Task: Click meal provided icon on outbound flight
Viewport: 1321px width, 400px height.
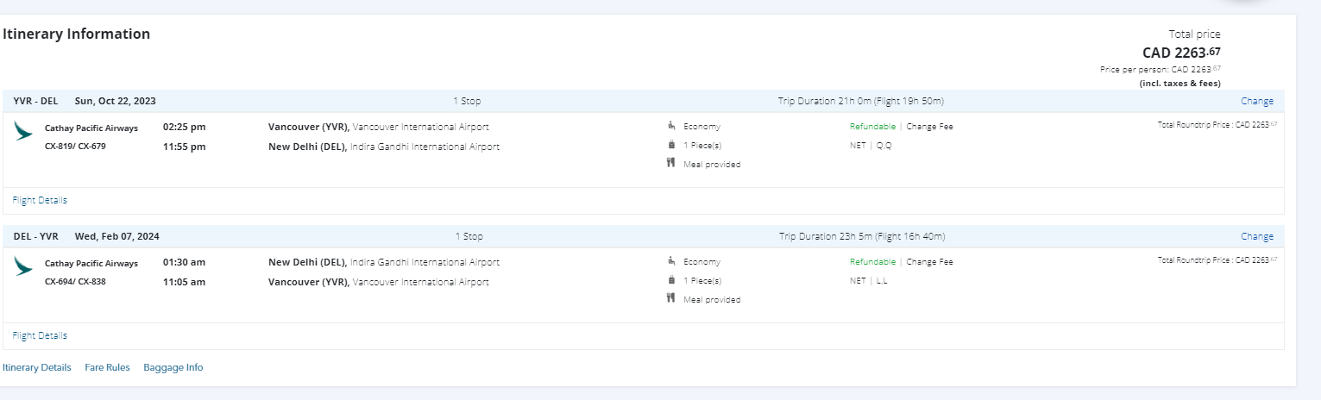Action: pos(670,164)
